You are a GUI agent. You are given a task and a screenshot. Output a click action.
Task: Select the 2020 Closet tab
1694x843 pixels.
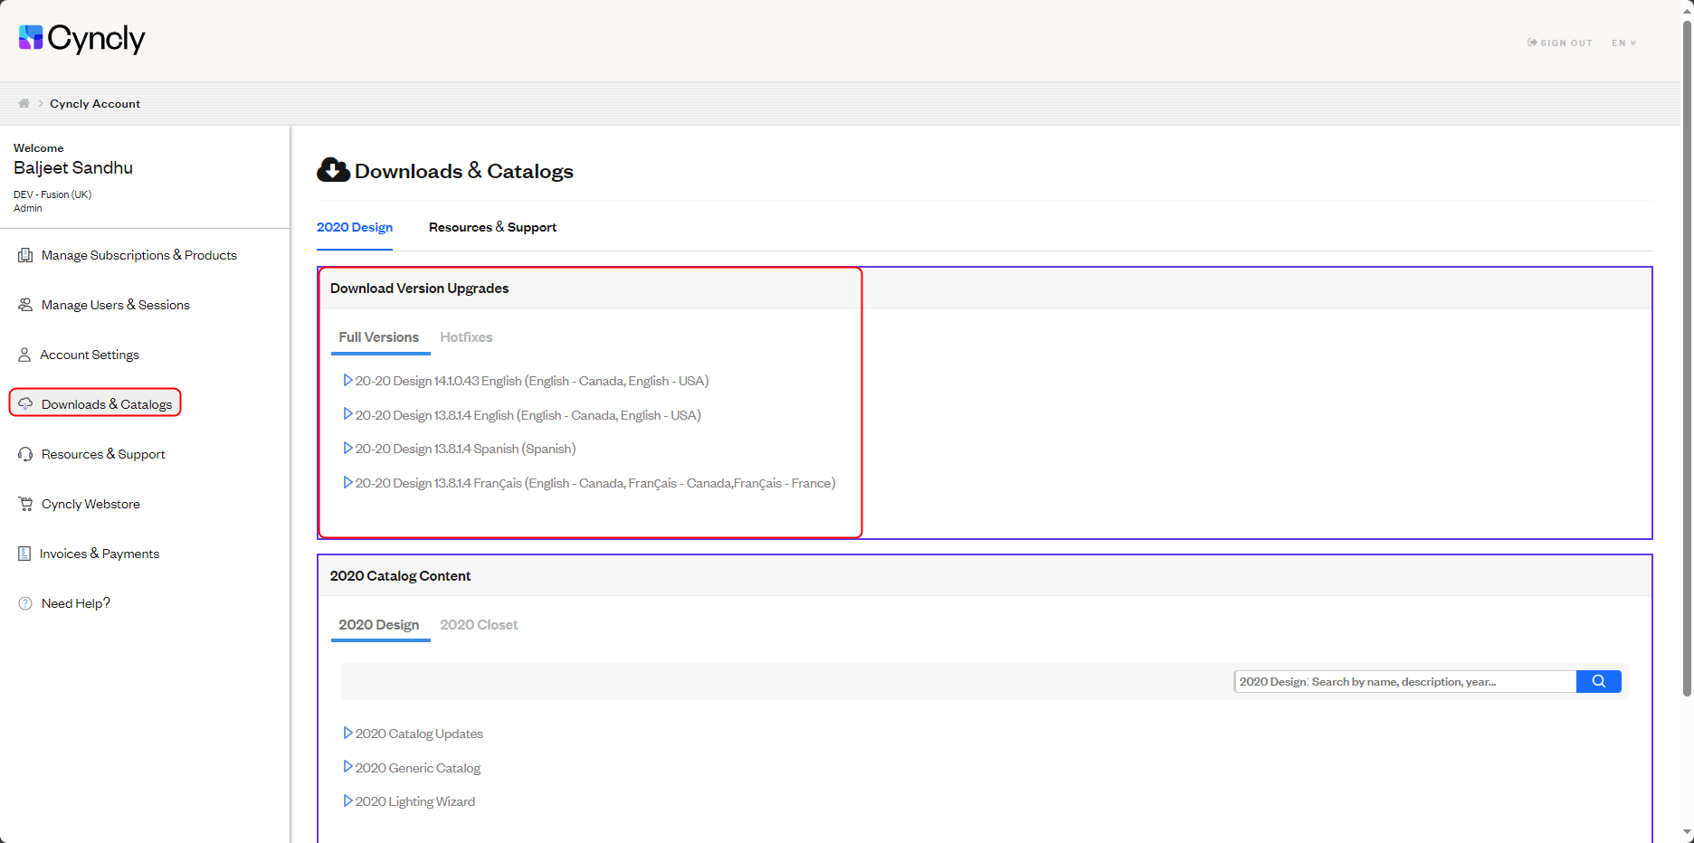point(479,625)
